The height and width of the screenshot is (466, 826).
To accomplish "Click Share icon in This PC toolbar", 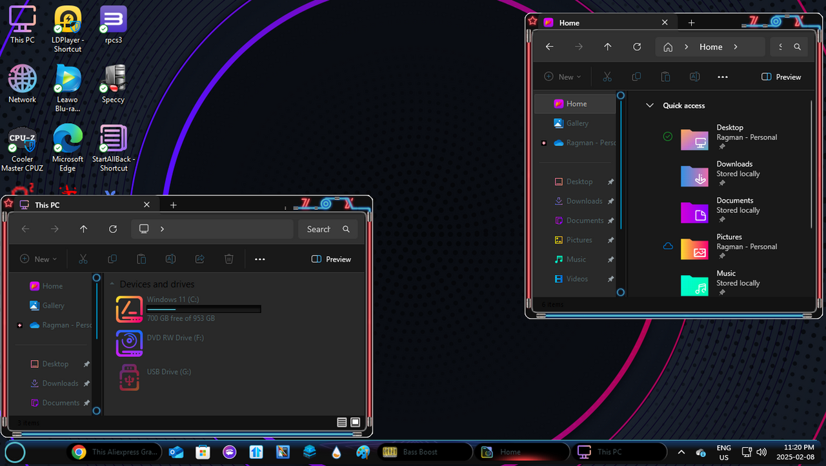I will [199, 259].
